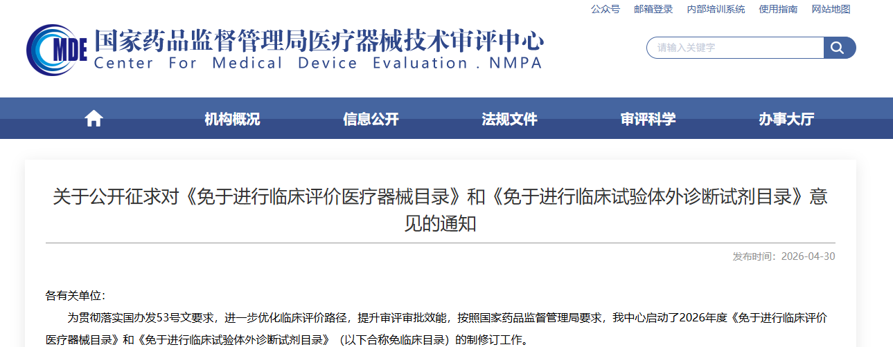Click the publish date 发布时间:2026-04-30
The height and width of the screenshot is (347, 893).
784,256
